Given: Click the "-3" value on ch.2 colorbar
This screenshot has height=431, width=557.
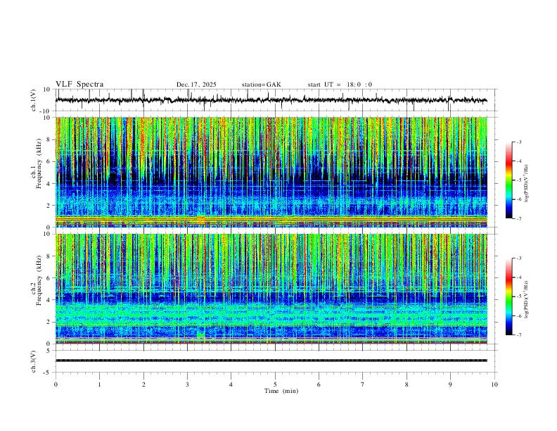Looking at the screenshot, I should tap(518, 258).
